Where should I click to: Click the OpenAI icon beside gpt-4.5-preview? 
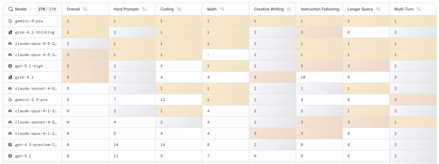pos(10,144)
